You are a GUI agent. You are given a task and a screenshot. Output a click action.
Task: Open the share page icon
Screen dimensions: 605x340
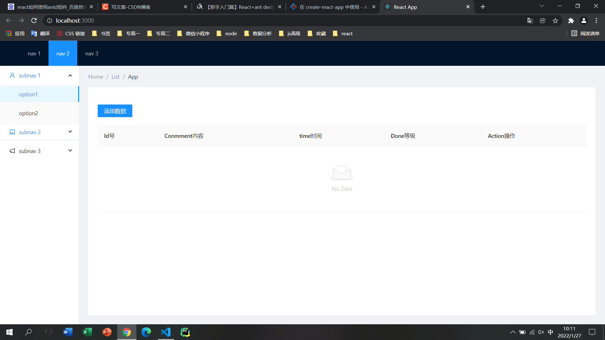tap(543, 20)
